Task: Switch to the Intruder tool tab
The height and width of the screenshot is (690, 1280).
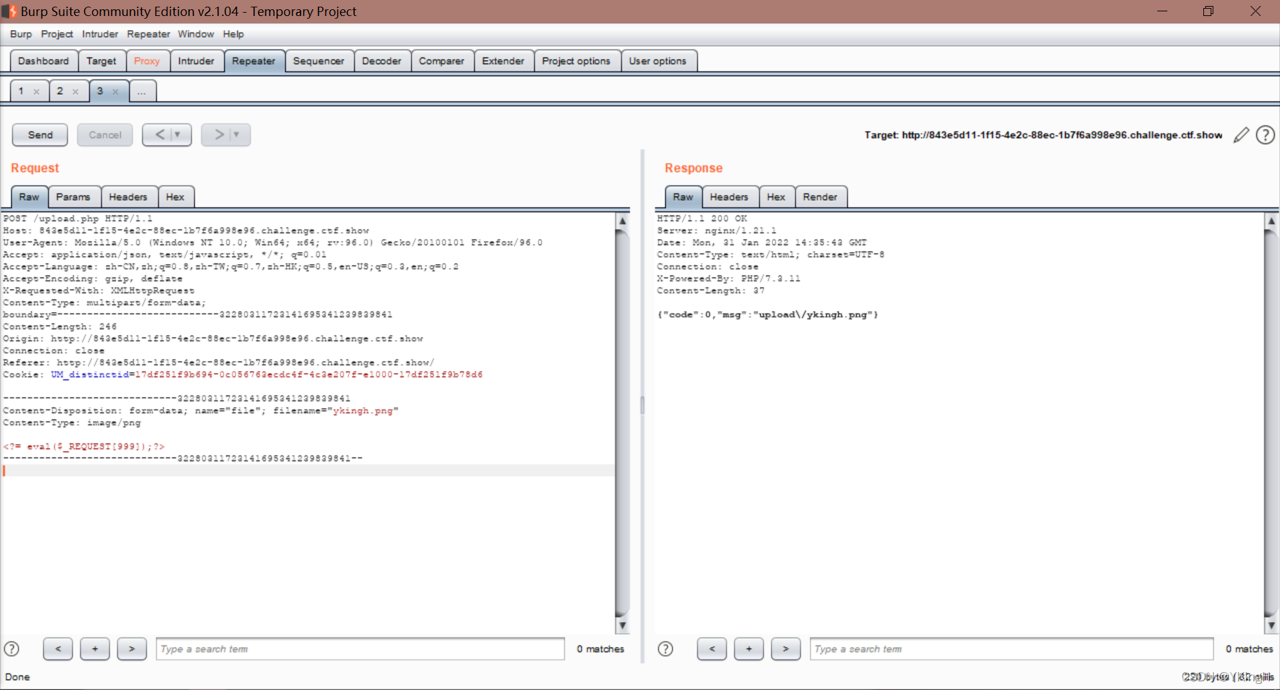Action: (196, 61)
